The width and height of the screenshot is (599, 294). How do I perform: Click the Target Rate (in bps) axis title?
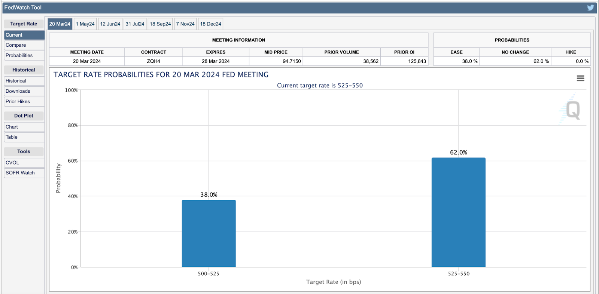coord(334,282)
